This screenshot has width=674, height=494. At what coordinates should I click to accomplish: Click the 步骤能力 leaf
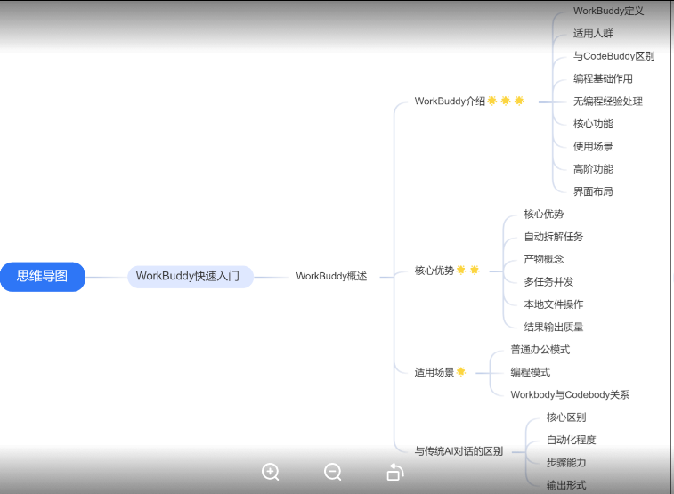[x=566, y=463]
